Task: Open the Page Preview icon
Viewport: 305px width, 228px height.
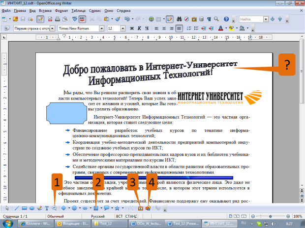Action: coord(65,19)
